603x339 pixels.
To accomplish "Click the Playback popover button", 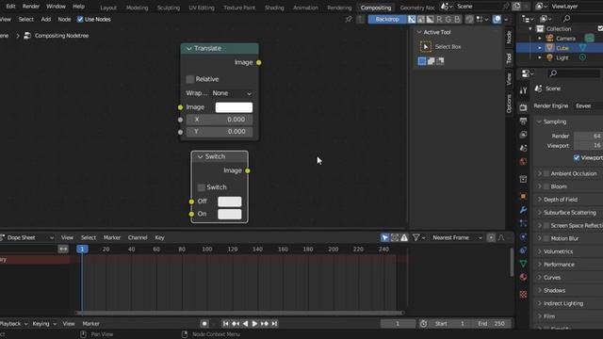I will point(14,324).
